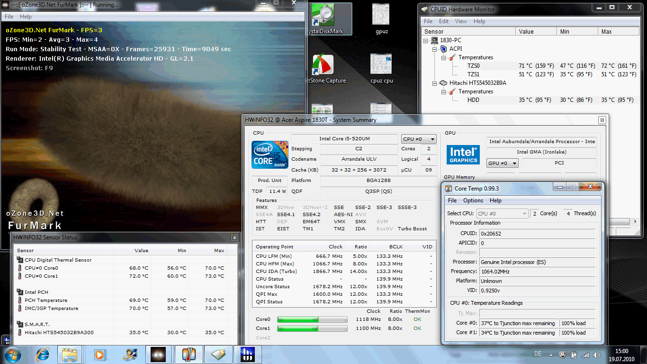The width and height of the screenshot is (647, 364).
Task: Click the Intel Core i5-520UM name field
Action: point(344,139)
